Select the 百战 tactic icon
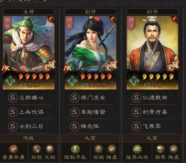 coord(98,149)
